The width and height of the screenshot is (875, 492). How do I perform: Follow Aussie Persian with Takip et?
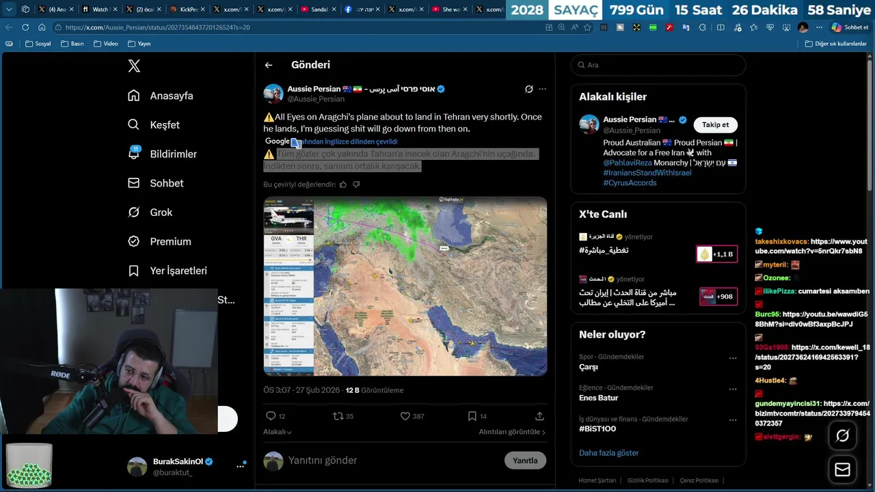[x=716, y=124]
